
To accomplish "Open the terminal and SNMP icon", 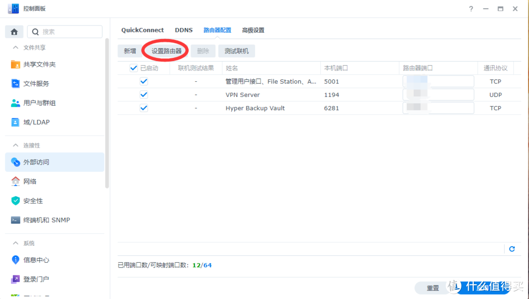I will [16, 220].
